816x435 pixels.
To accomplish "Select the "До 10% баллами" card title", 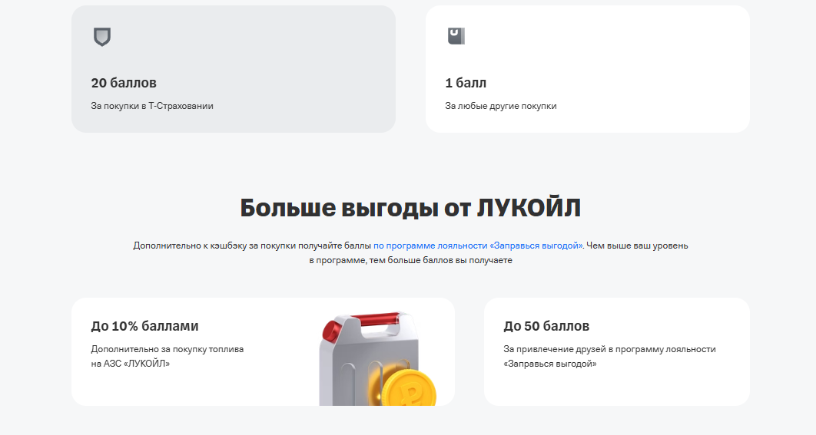I will pos(144,326).
